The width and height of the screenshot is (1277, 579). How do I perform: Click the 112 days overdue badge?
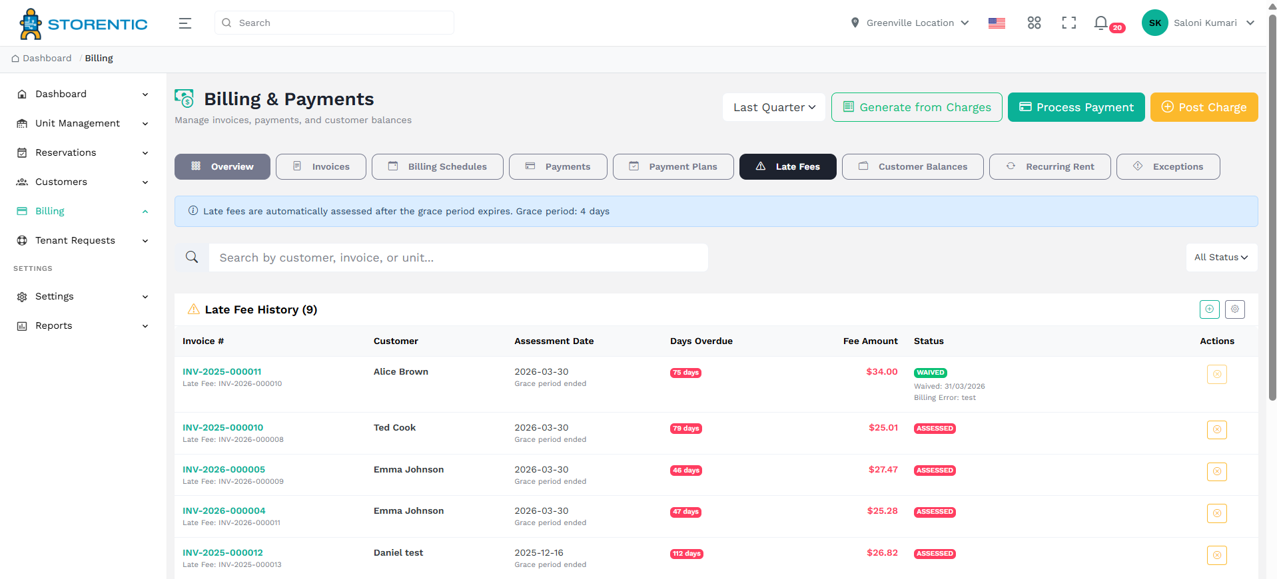(x=687, y=554)
